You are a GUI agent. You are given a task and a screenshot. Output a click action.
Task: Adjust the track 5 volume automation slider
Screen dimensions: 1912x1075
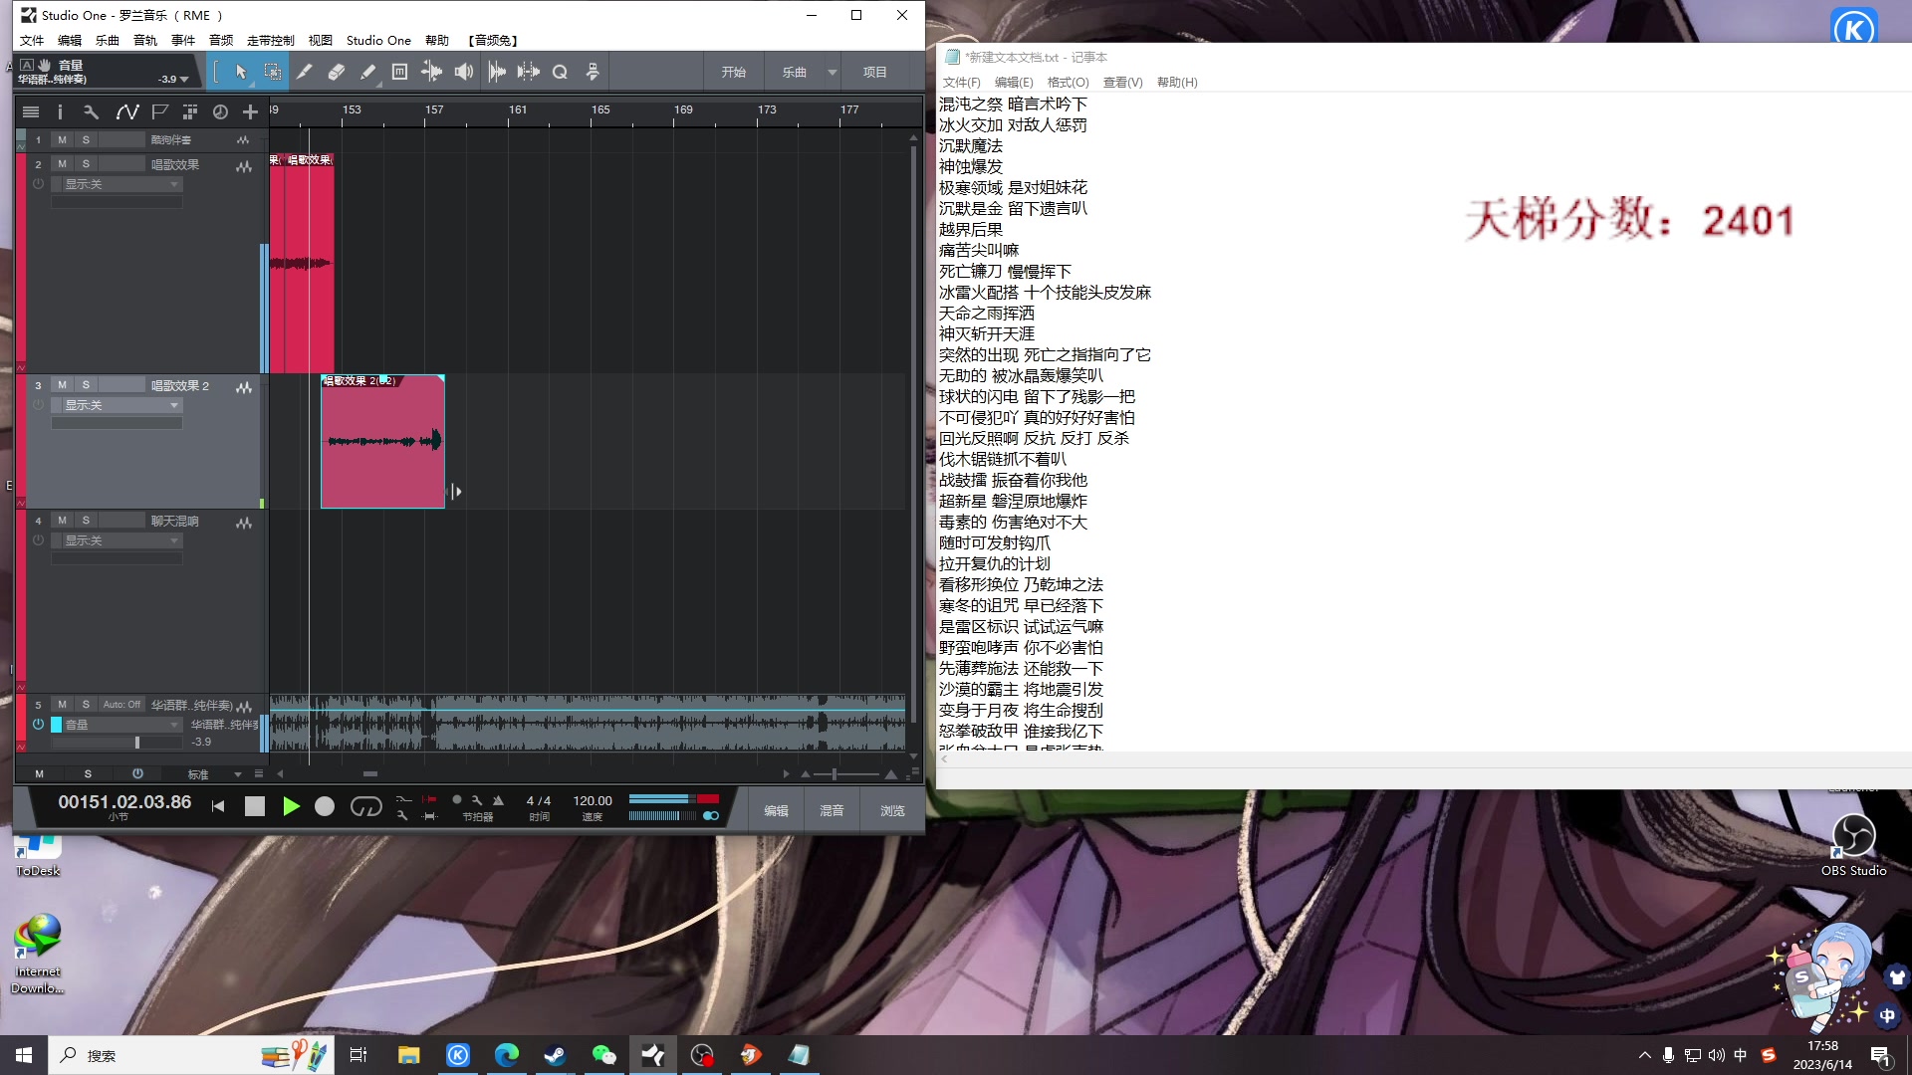pos(117,742)
